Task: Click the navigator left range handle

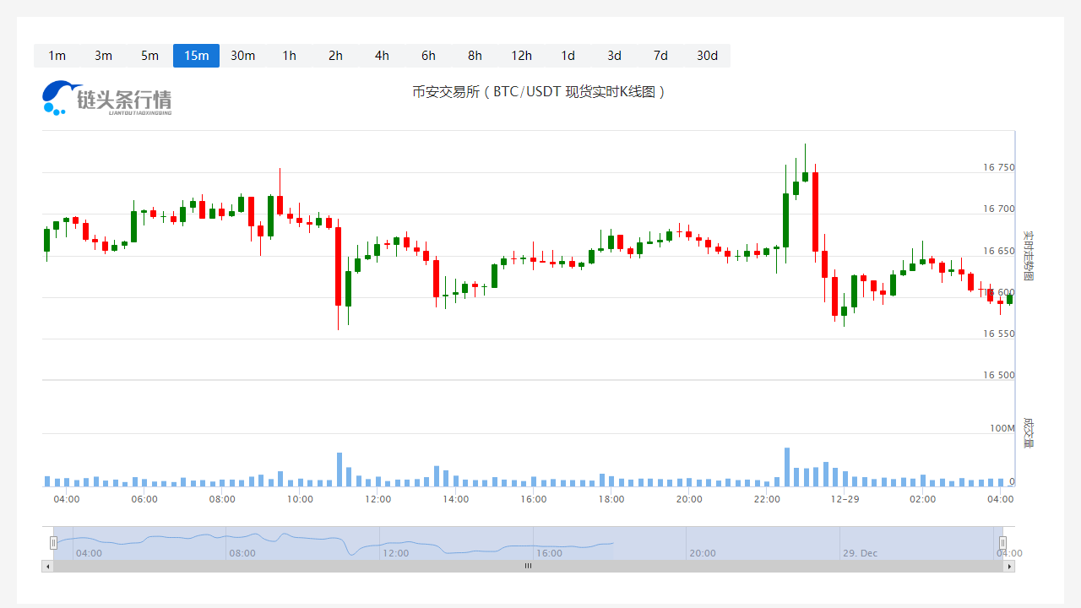Action: (53, 543)
